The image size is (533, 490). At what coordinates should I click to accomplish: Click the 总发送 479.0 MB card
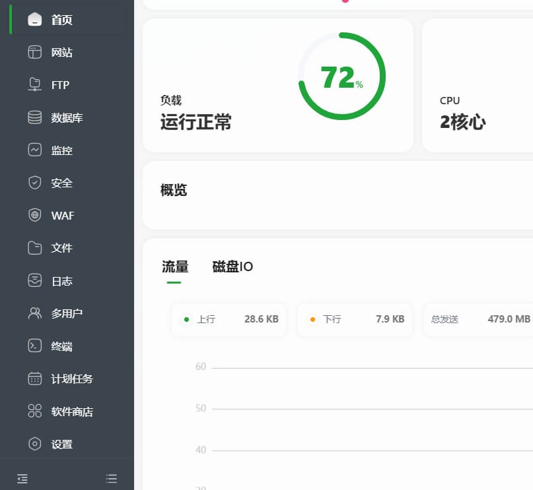point(479,319)
